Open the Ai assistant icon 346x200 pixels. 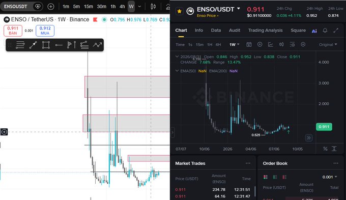[x=314, y=31]
